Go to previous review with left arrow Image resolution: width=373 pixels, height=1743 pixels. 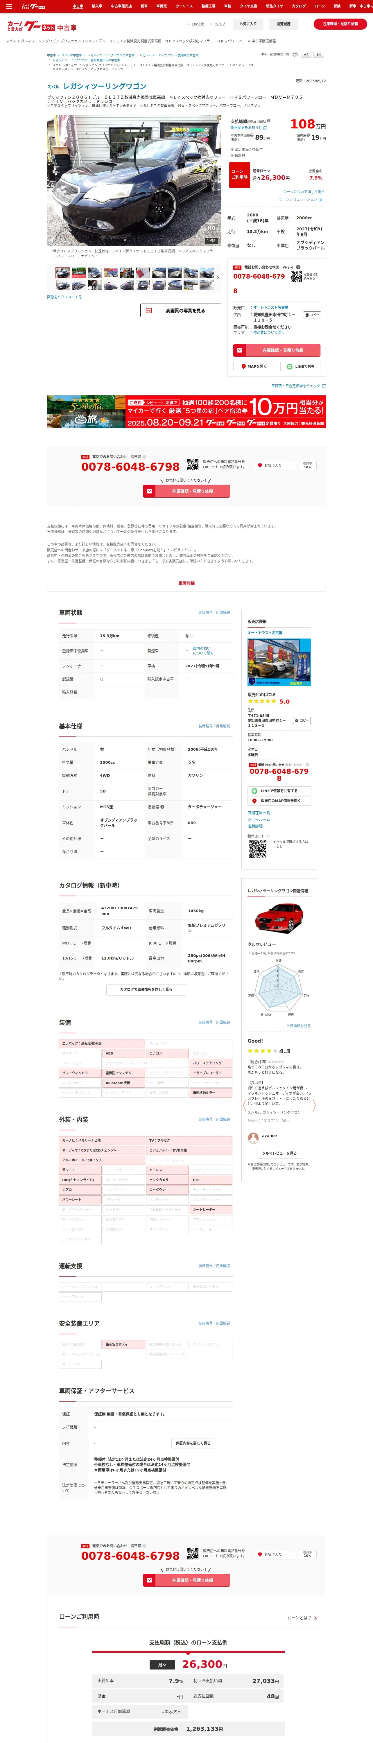pyautogui.click(x=244, y=1106)
